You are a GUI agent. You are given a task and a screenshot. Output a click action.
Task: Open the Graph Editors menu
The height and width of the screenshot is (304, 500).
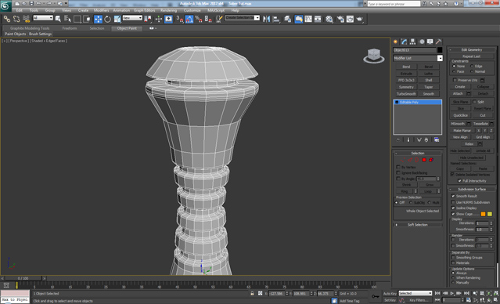click(x=144, y=10)
